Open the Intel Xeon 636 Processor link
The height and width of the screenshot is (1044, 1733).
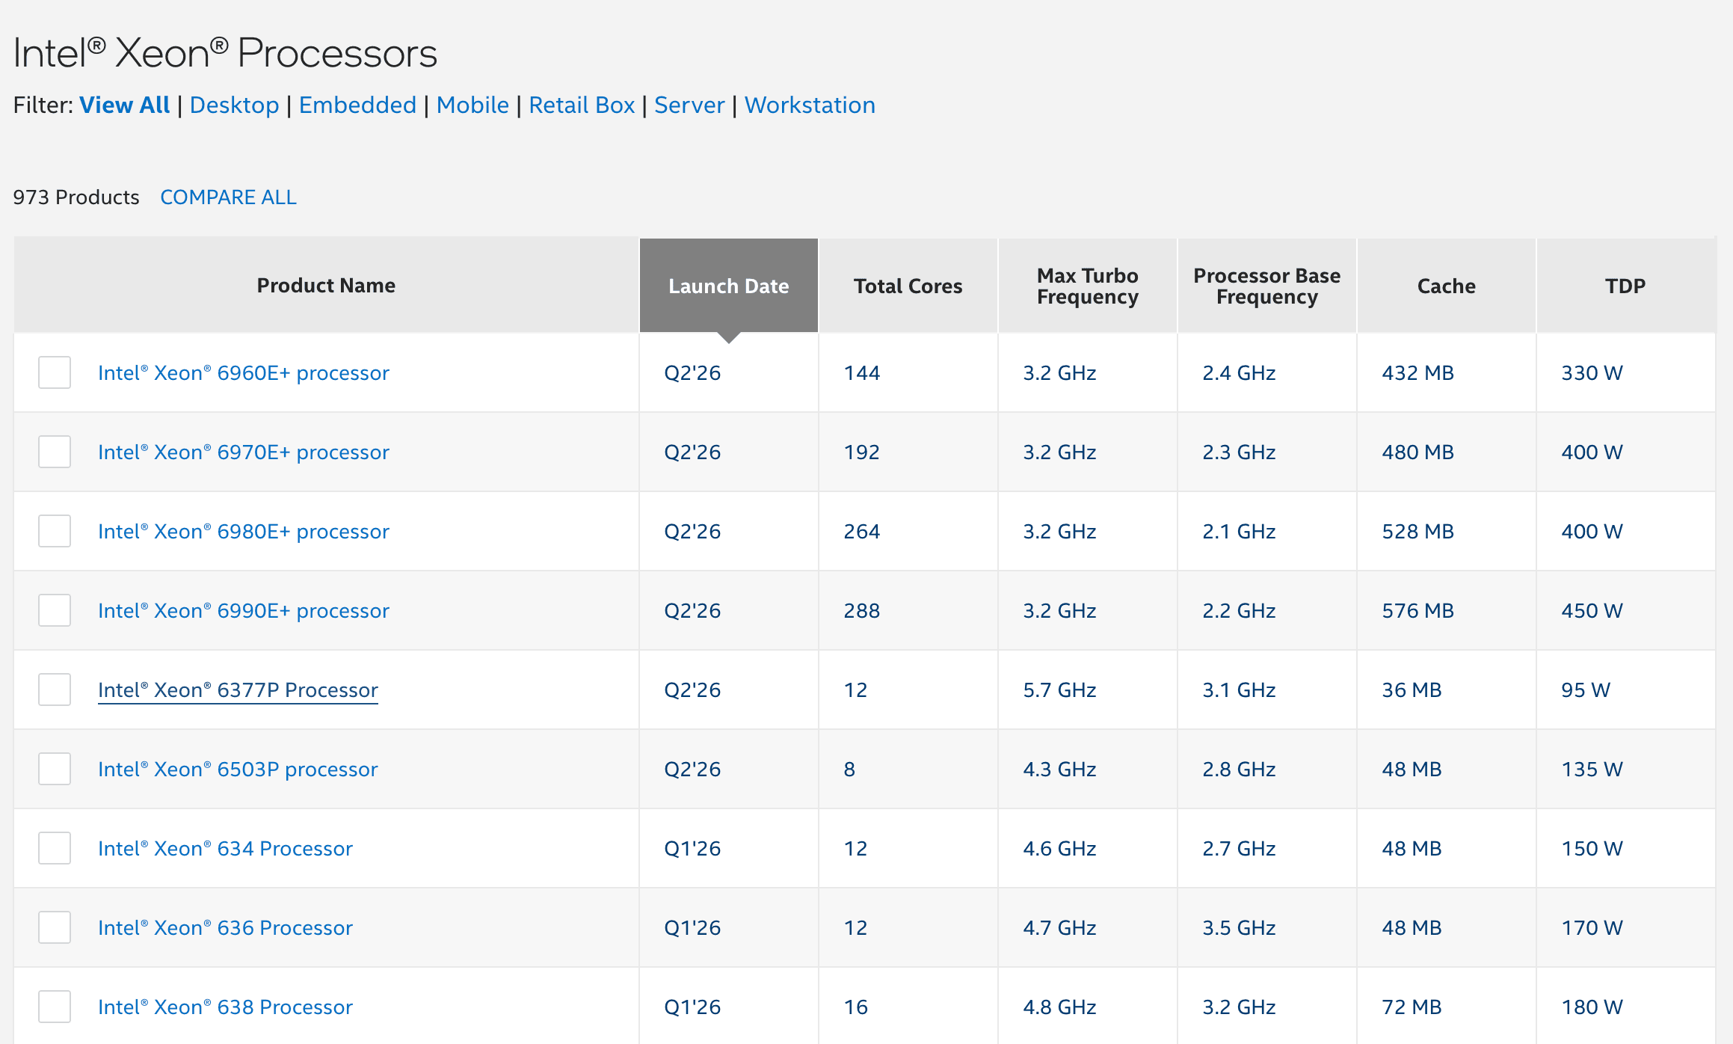tap(225, 927)
